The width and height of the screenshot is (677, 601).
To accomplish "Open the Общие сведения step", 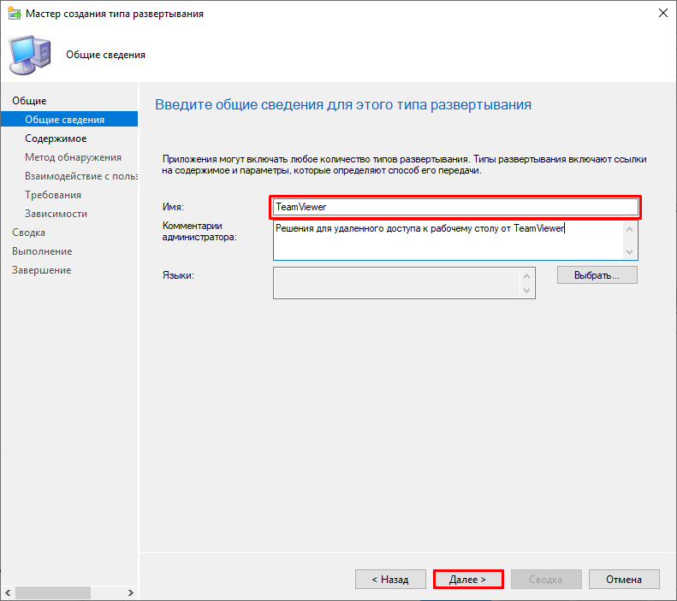I will coord(69,120).
